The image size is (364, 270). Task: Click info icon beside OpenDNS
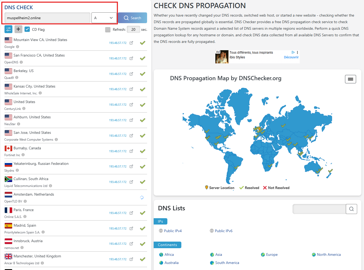(x=21, y=62)
